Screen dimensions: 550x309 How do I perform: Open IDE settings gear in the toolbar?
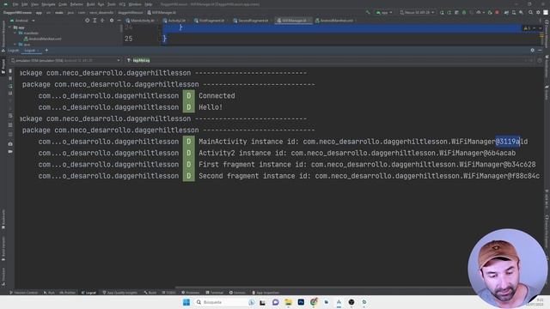(538, 12)
